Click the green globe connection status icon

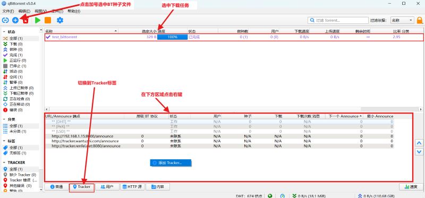click(270, 195)
